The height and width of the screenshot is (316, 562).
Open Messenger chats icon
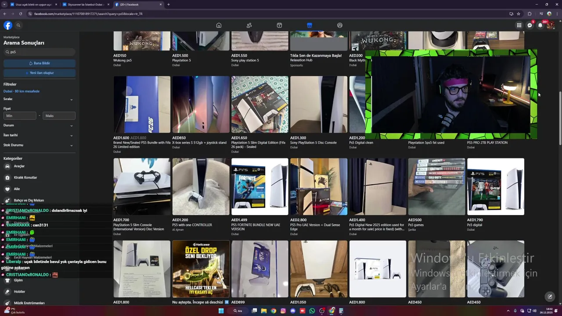[530, 25]
